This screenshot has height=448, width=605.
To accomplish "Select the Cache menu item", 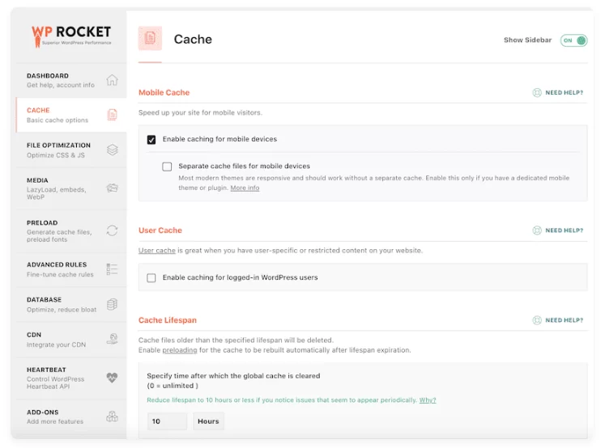I will [x=71, y=115].
